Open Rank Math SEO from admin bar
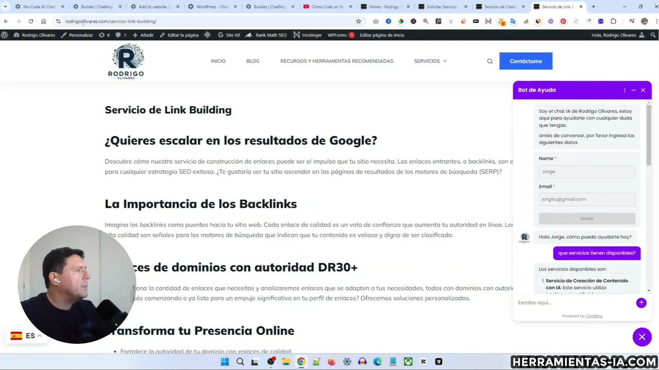This screenshot has height=370, width=659. coord(266,35)
